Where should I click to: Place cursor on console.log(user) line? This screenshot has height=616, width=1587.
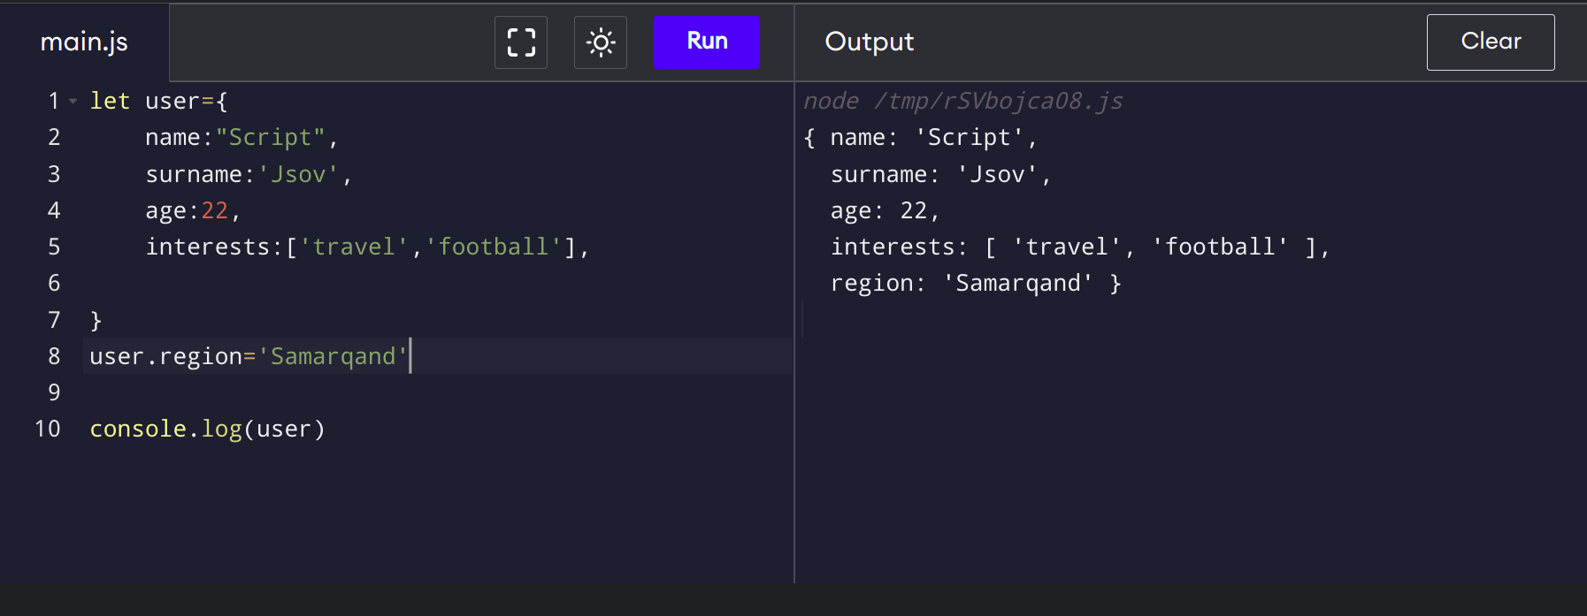[x=208, y=429]
